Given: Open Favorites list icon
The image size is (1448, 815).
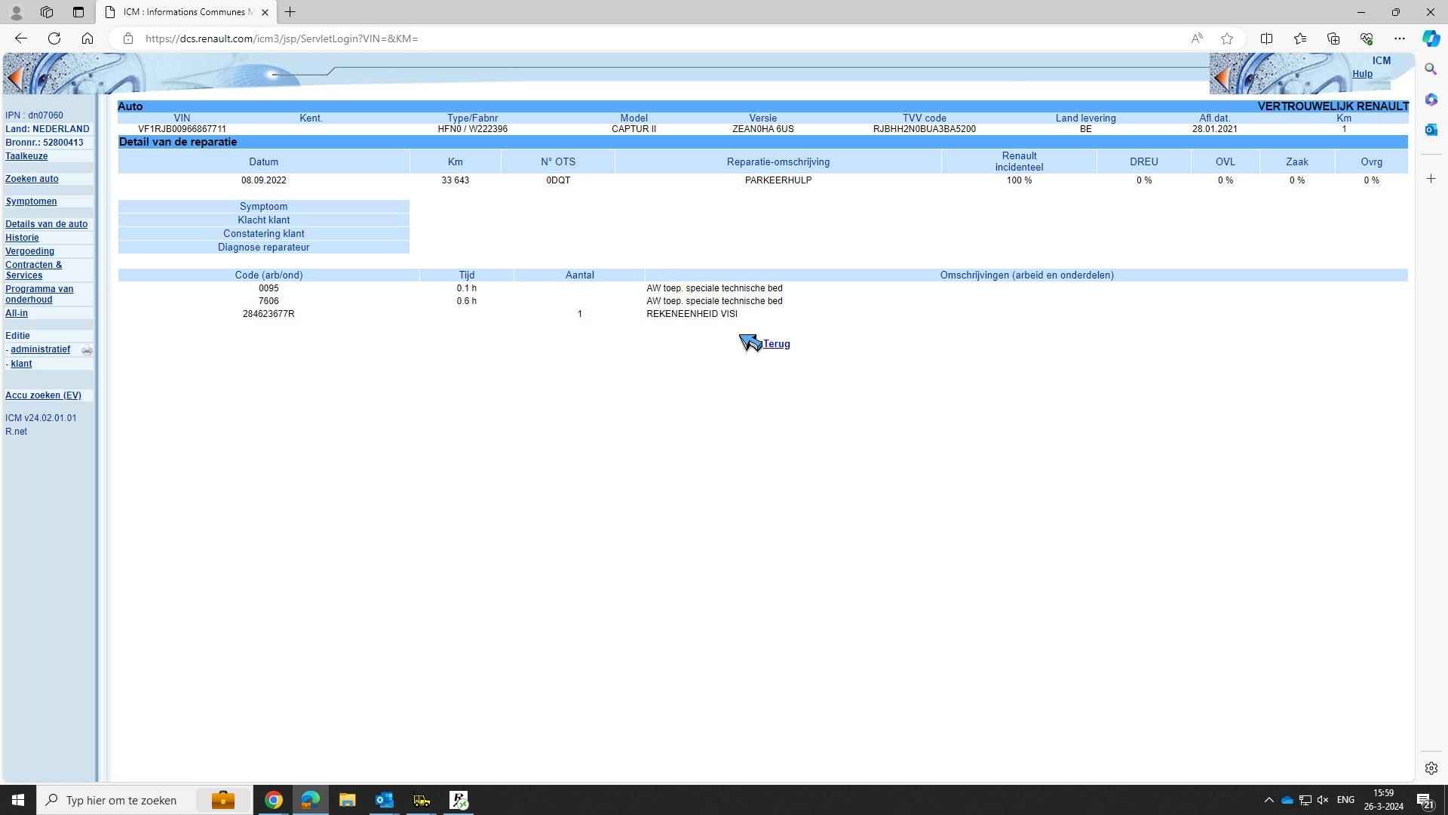Looking at the screenshot, I should coord(1300,38).
